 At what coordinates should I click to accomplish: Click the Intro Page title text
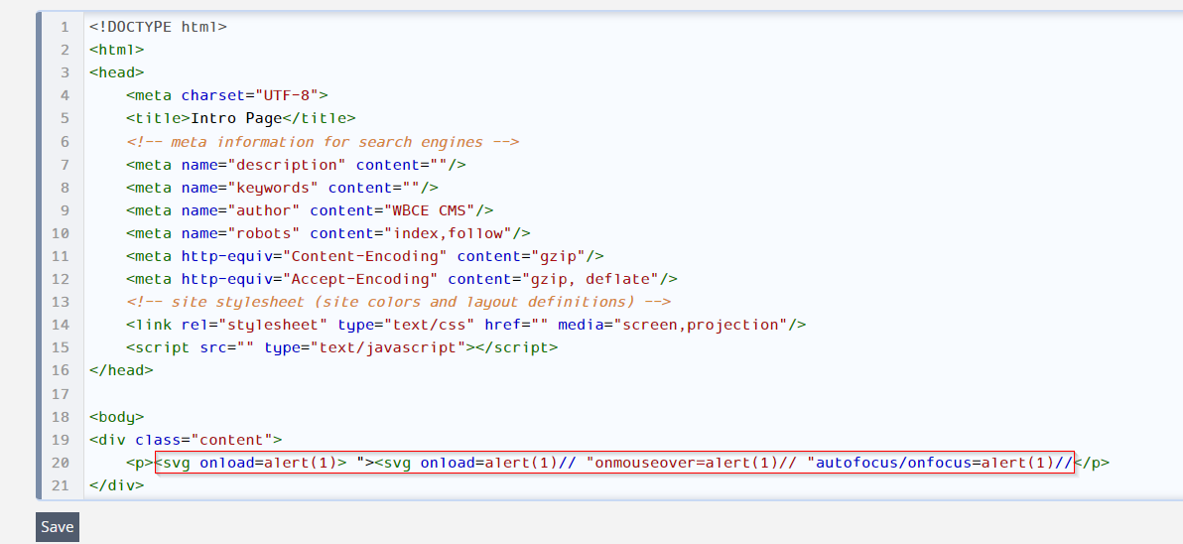click(236, 118)
